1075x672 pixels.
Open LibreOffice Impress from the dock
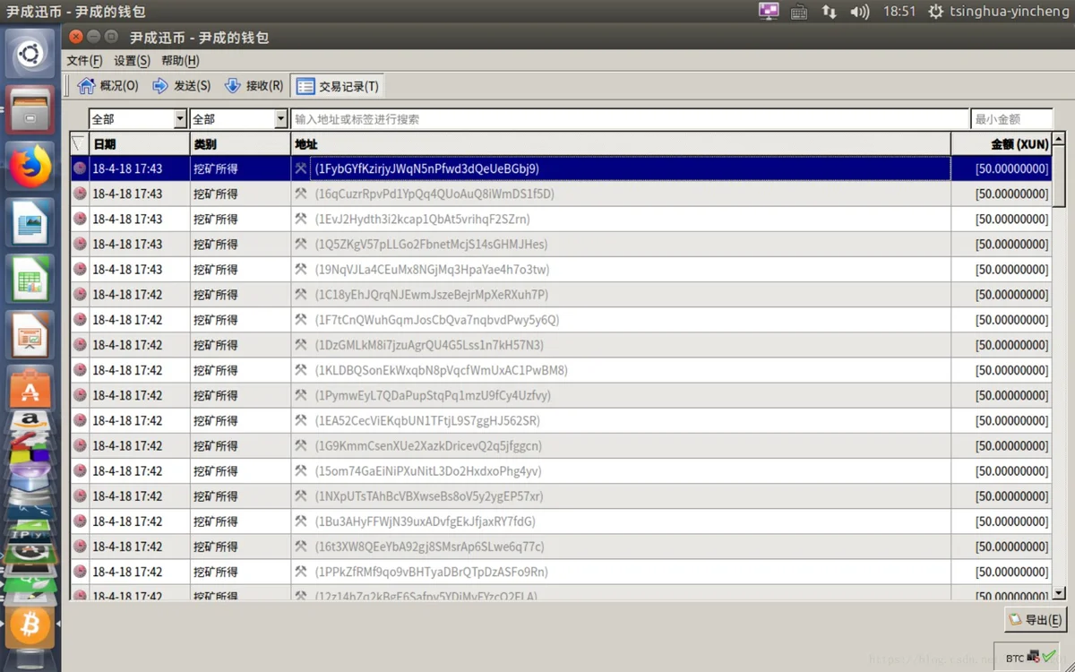coord(30,337)
